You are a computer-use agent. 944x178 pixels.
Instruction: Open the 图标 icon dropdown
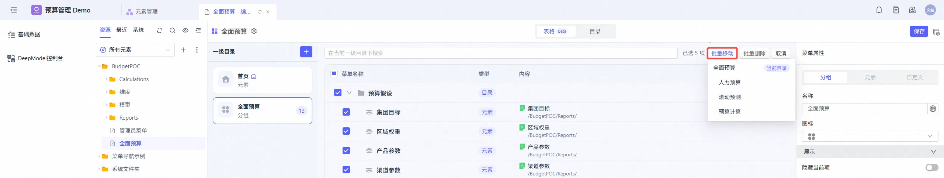pos(870,136)
